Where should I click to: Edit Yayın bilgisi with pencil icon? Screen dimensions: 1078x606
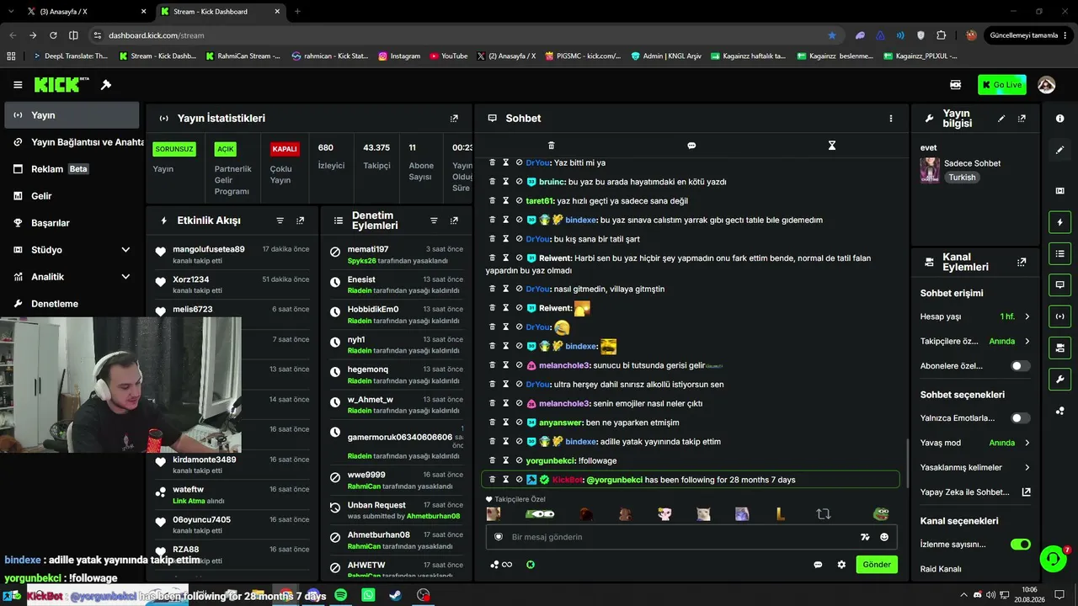point(1001,119)
